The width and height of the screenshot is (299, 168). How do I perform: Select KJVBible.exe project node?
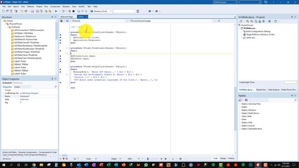coord(249,28)
